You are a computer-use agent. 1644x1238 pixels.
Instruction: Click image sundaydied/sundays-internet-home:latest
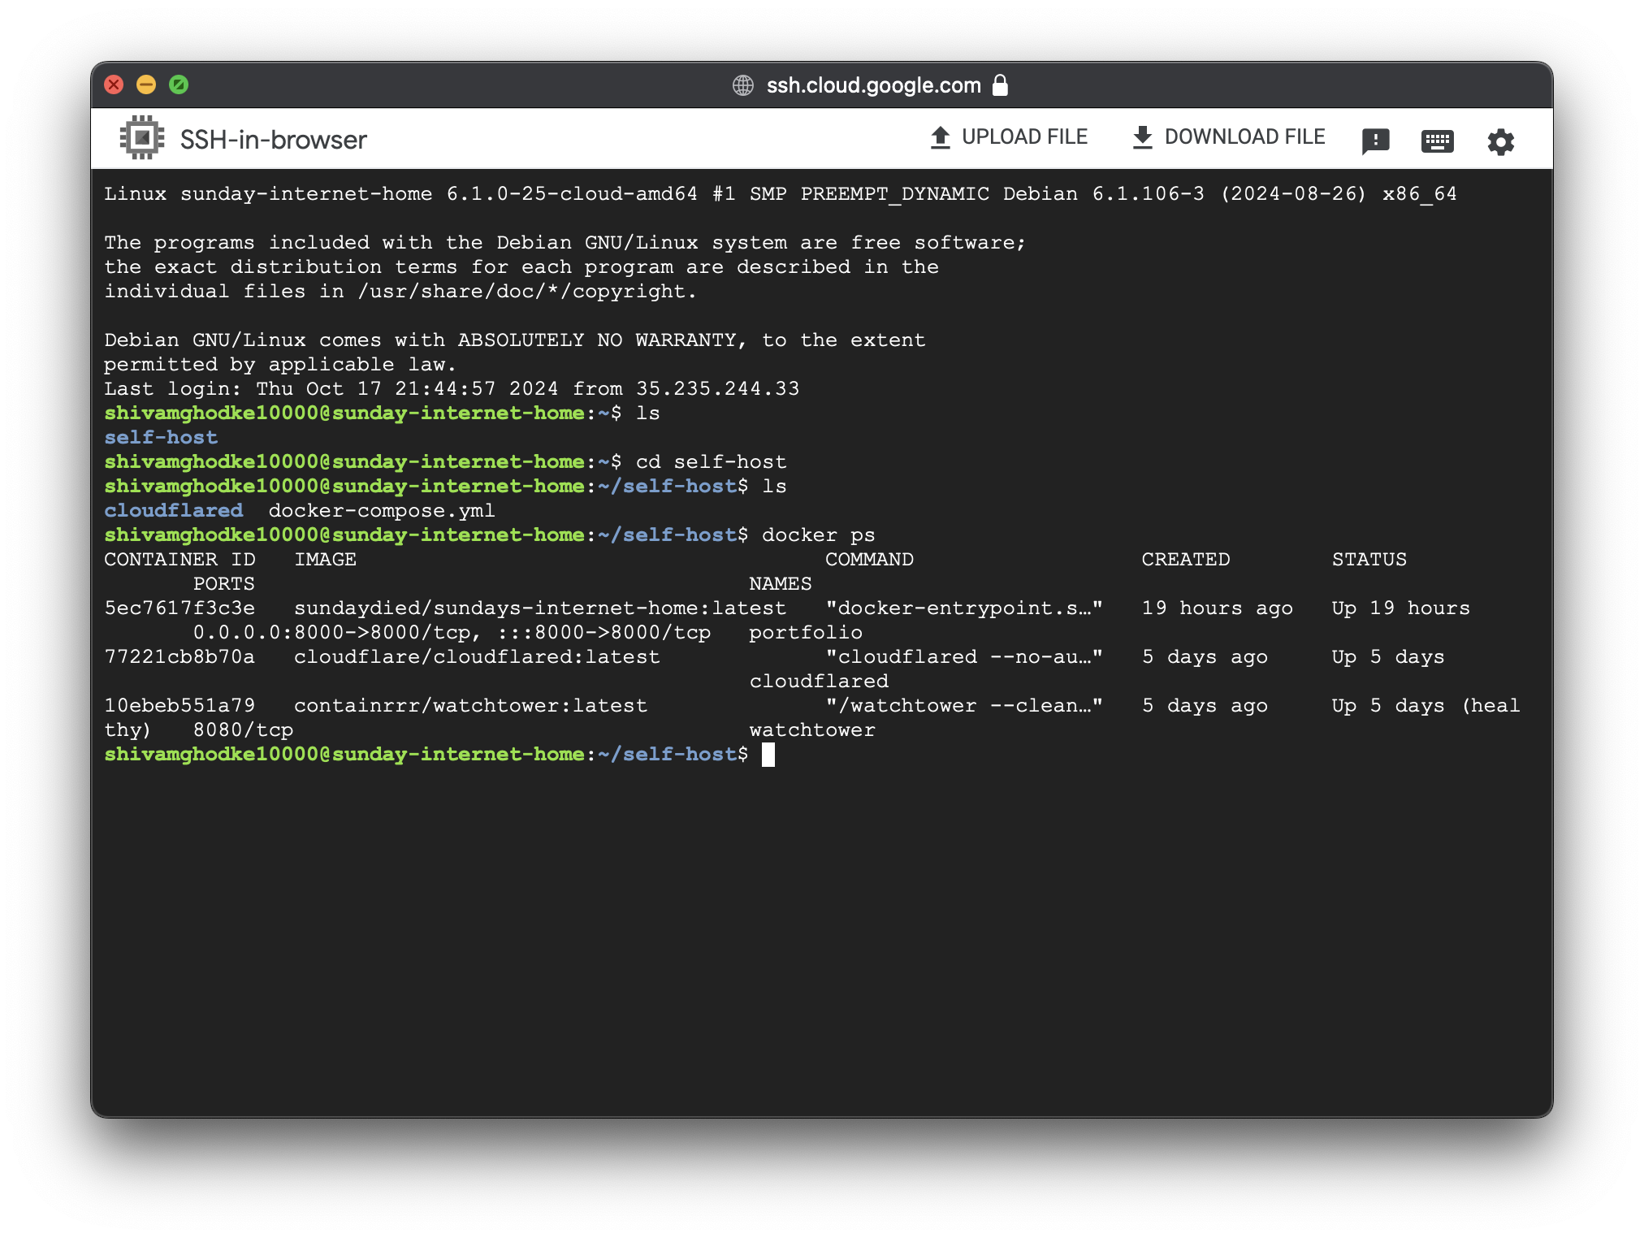pos(540,608)
